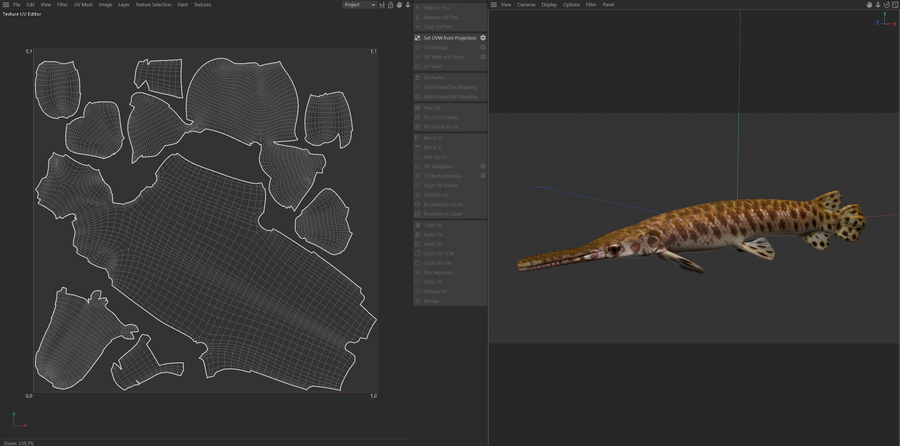Click the UV Rectangularize gear icon
Viewport: 900px width, 446px height.
(x=483, y=176)
